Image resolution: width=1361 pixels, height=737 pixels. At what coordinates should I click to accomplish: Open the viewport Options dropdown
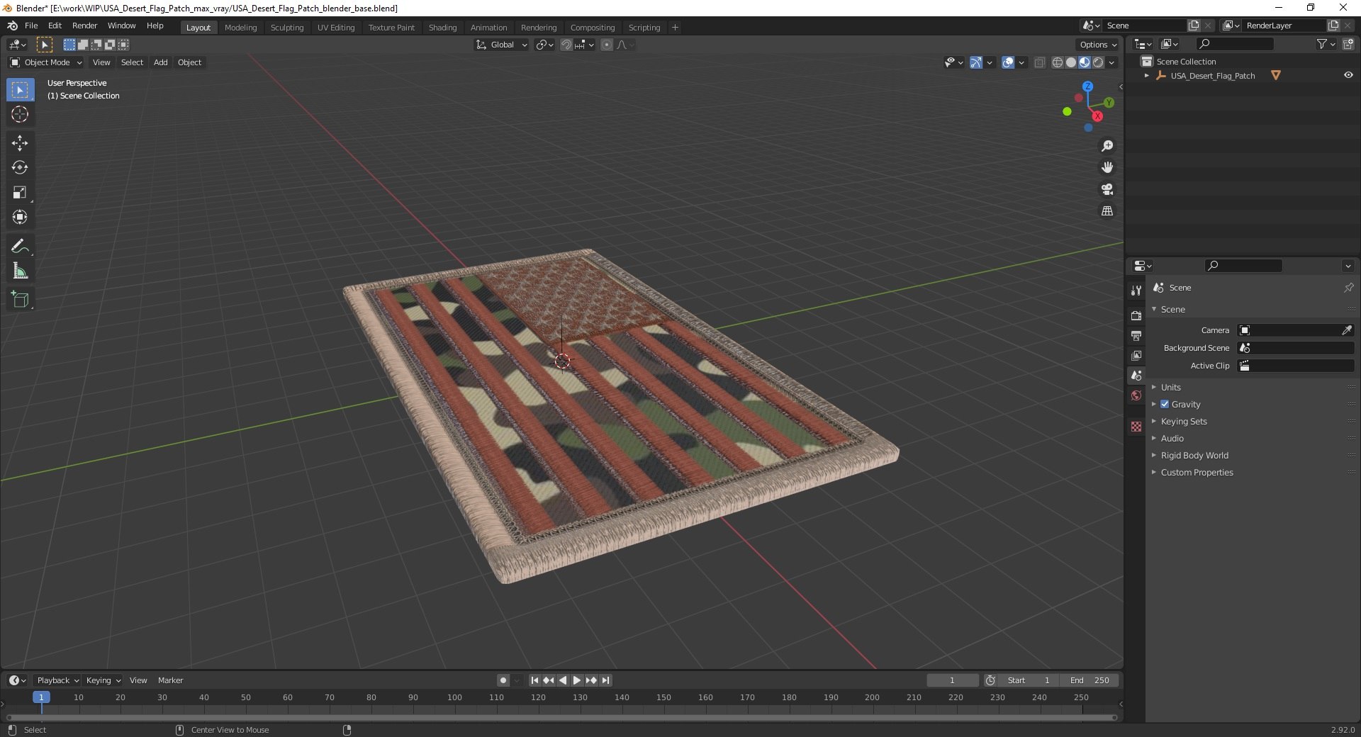click(1098, 45)
